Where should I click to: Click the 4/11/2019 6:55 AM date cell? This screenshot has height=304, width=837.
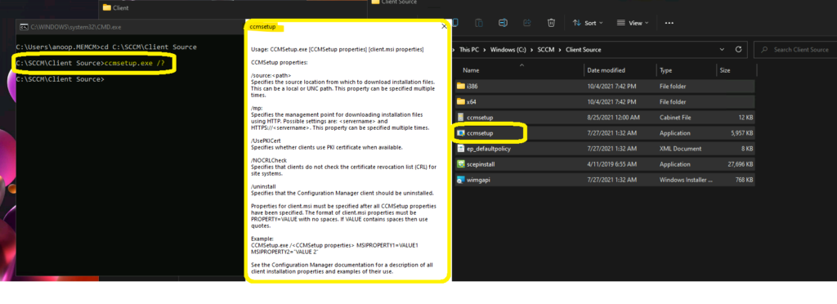pyautogui.click(x=611, y=164)
